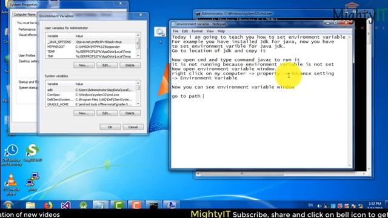Click Cancel in Environment Variables dialog
Viewport: 388px width, 218px height.
(133, 127)
